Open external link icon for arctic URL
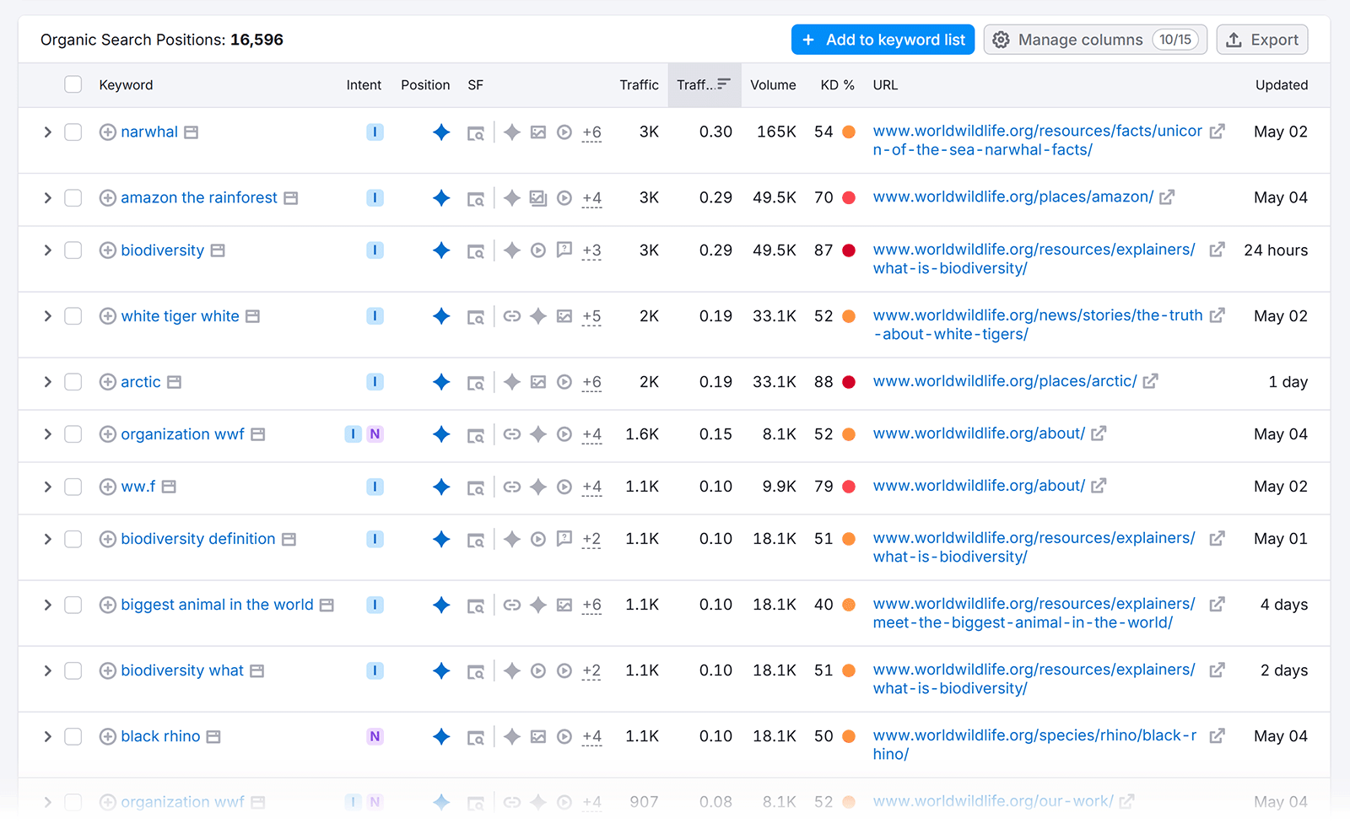 pyautogui.click(x=1150, y=381)
